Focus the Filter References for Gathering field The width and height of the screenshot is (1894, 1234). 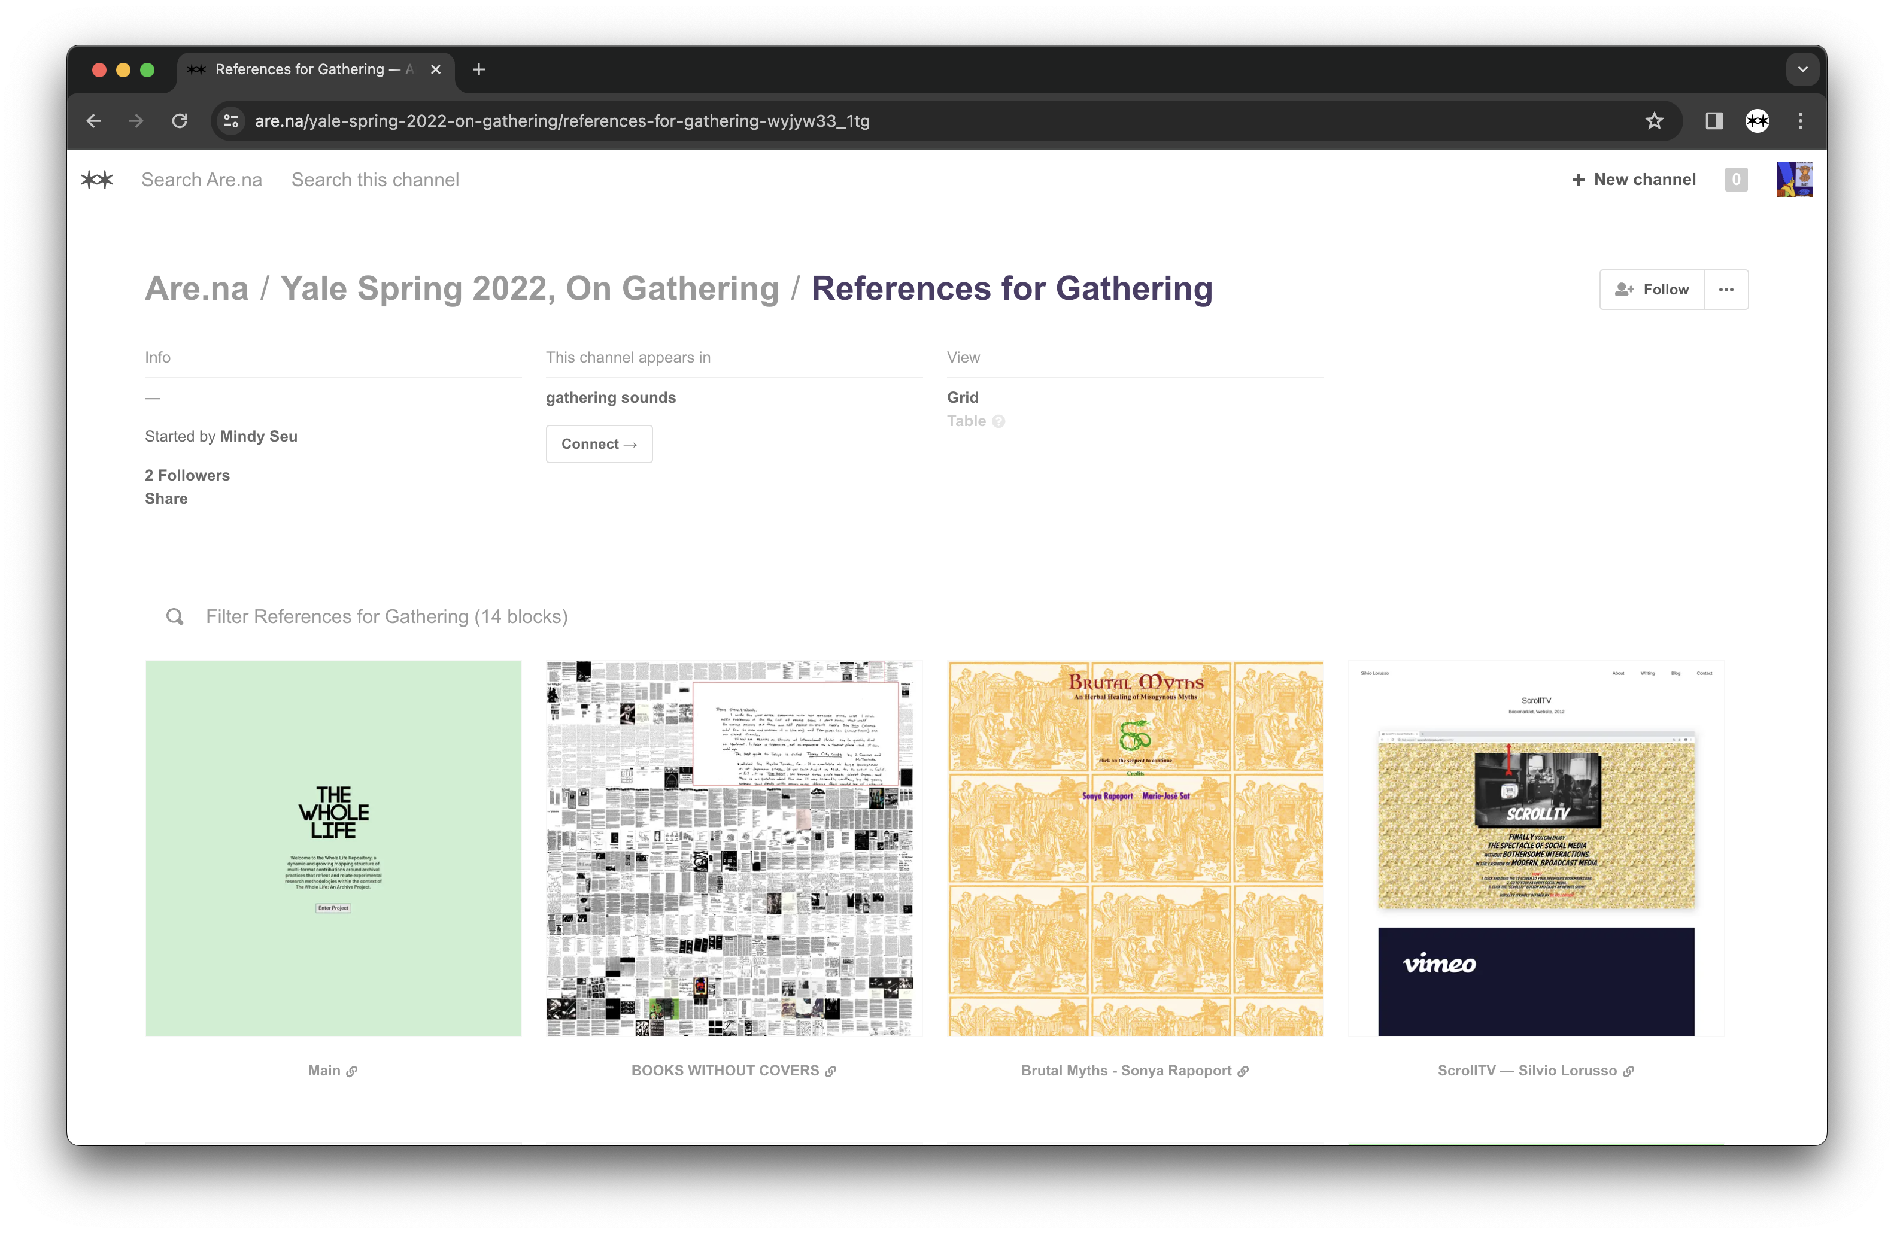[387, 616]
